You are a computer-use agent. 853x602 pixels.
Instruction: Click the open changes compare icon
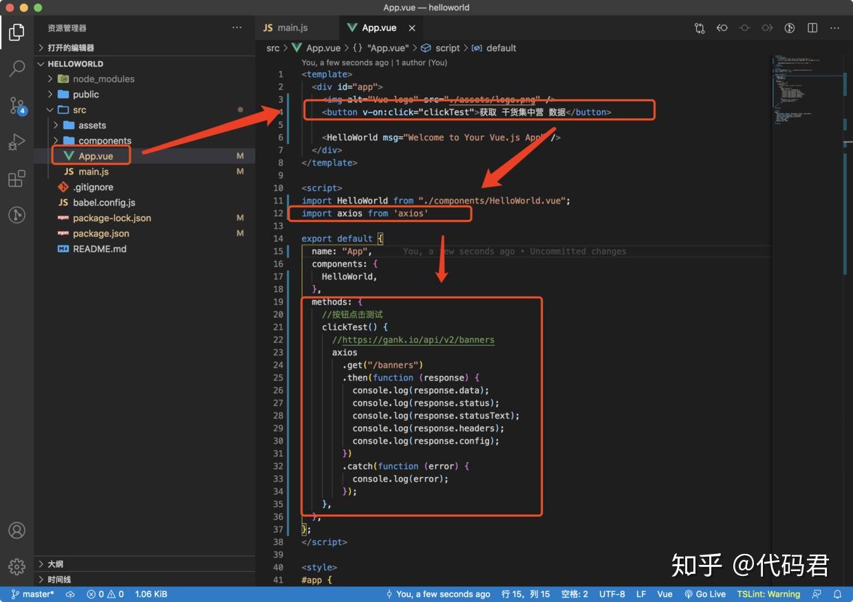tap(700, 28)
